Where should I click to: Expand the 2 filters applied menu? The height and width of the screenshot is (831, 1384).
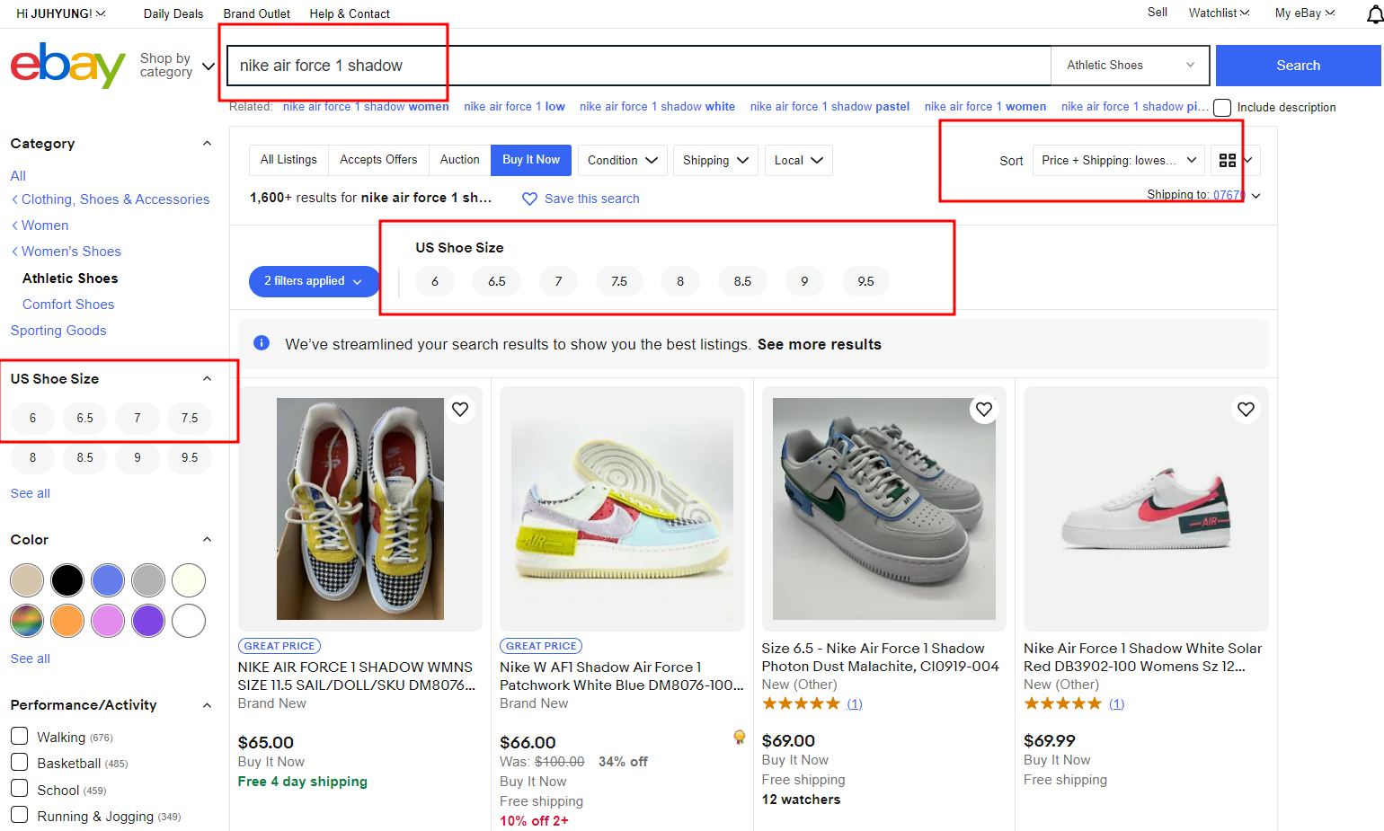(x=314, y=281)
